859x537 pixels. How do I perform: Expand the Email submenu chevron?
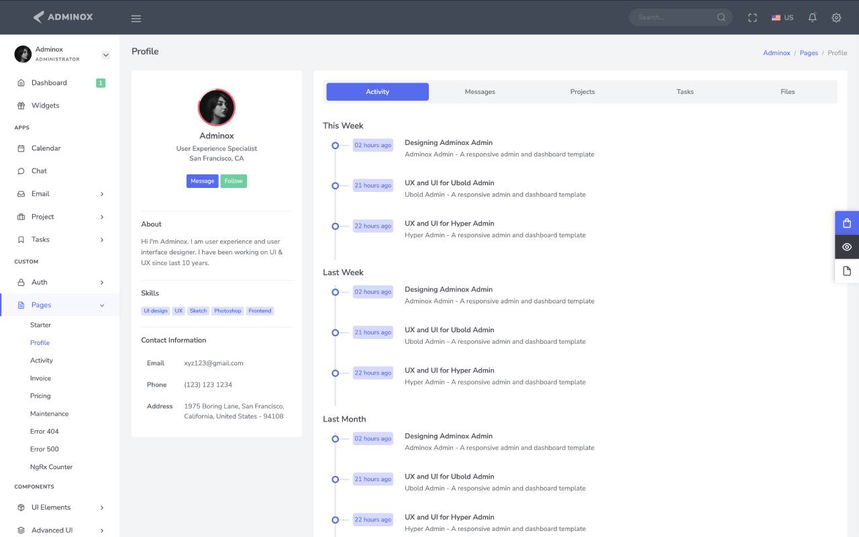click(x=102, y=194)
